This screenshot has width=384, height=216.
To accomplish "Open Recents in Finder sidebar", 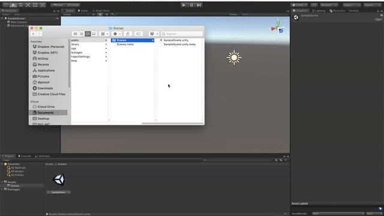I will coord(41,64).
